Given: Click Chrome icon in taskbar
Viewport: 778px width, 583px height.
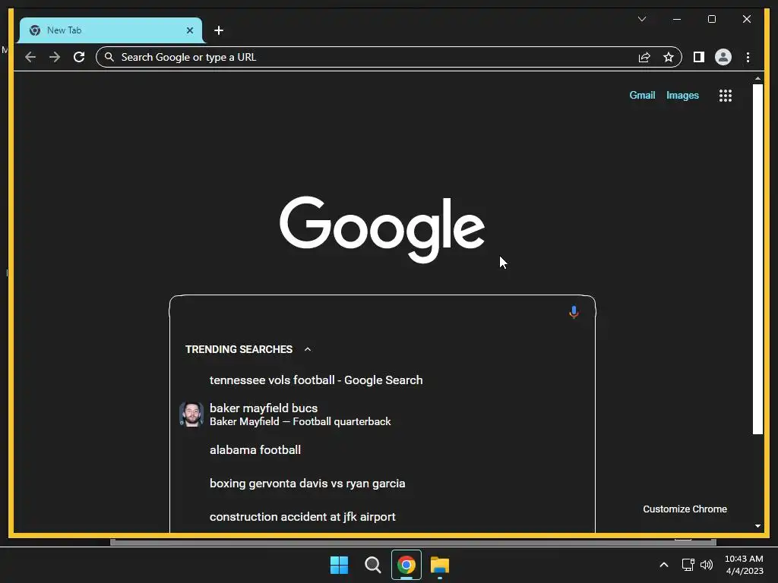Looking at the screenshot, I should click(x=406, y=565).
